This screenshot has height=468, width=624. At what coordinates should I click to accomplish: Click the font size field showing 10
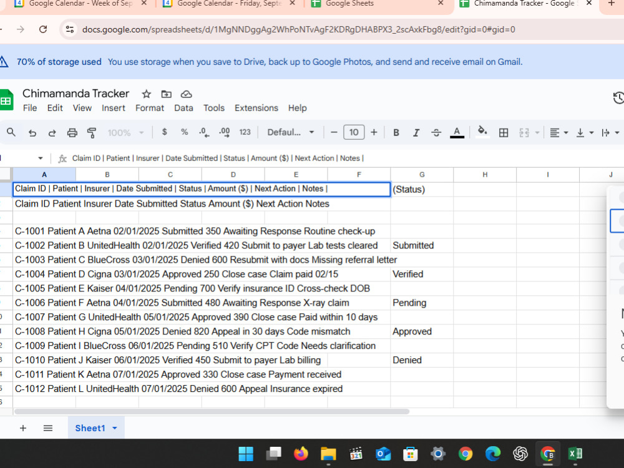click(x=354, y=132)
